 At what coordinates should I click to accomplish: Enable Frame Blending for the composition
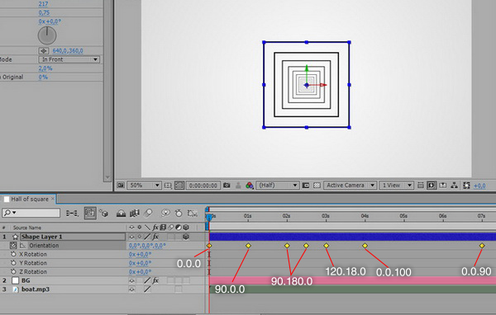135,214
